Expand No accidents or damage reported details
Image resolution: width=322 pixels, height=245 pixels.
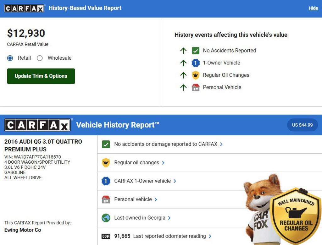point(169,144)
